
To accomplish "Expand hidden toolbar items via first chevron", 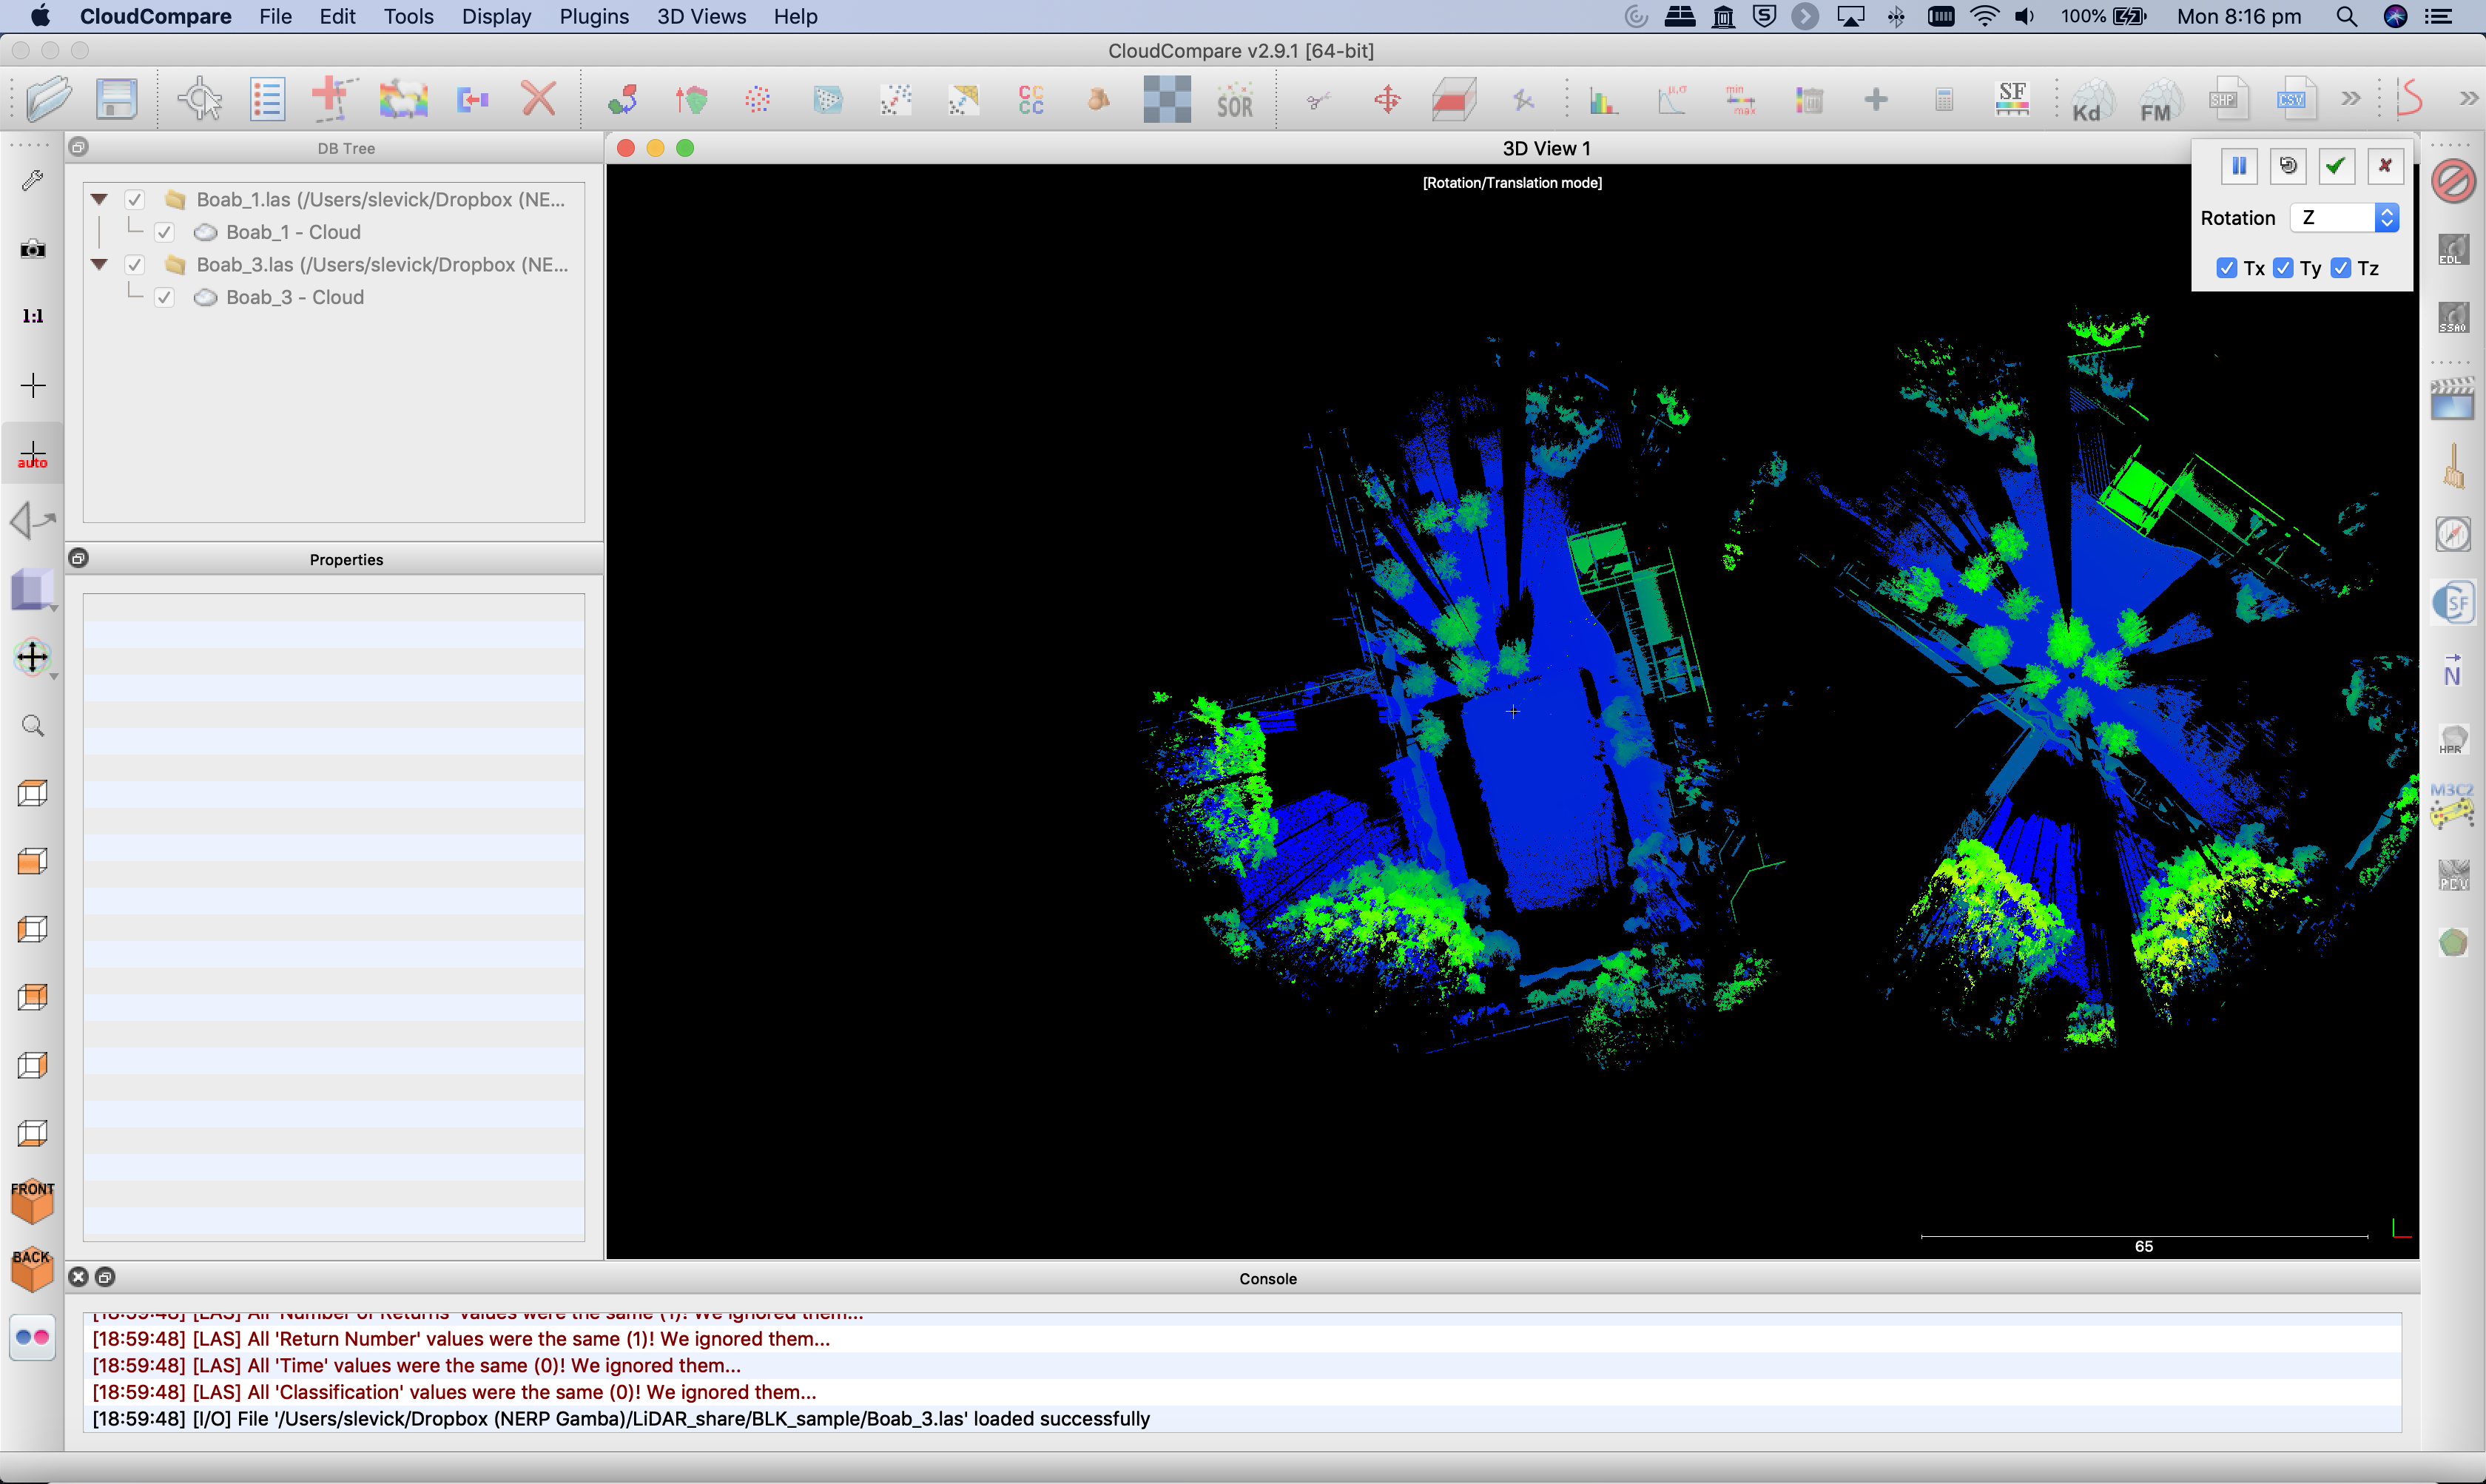I will (x=2351, y=98).
